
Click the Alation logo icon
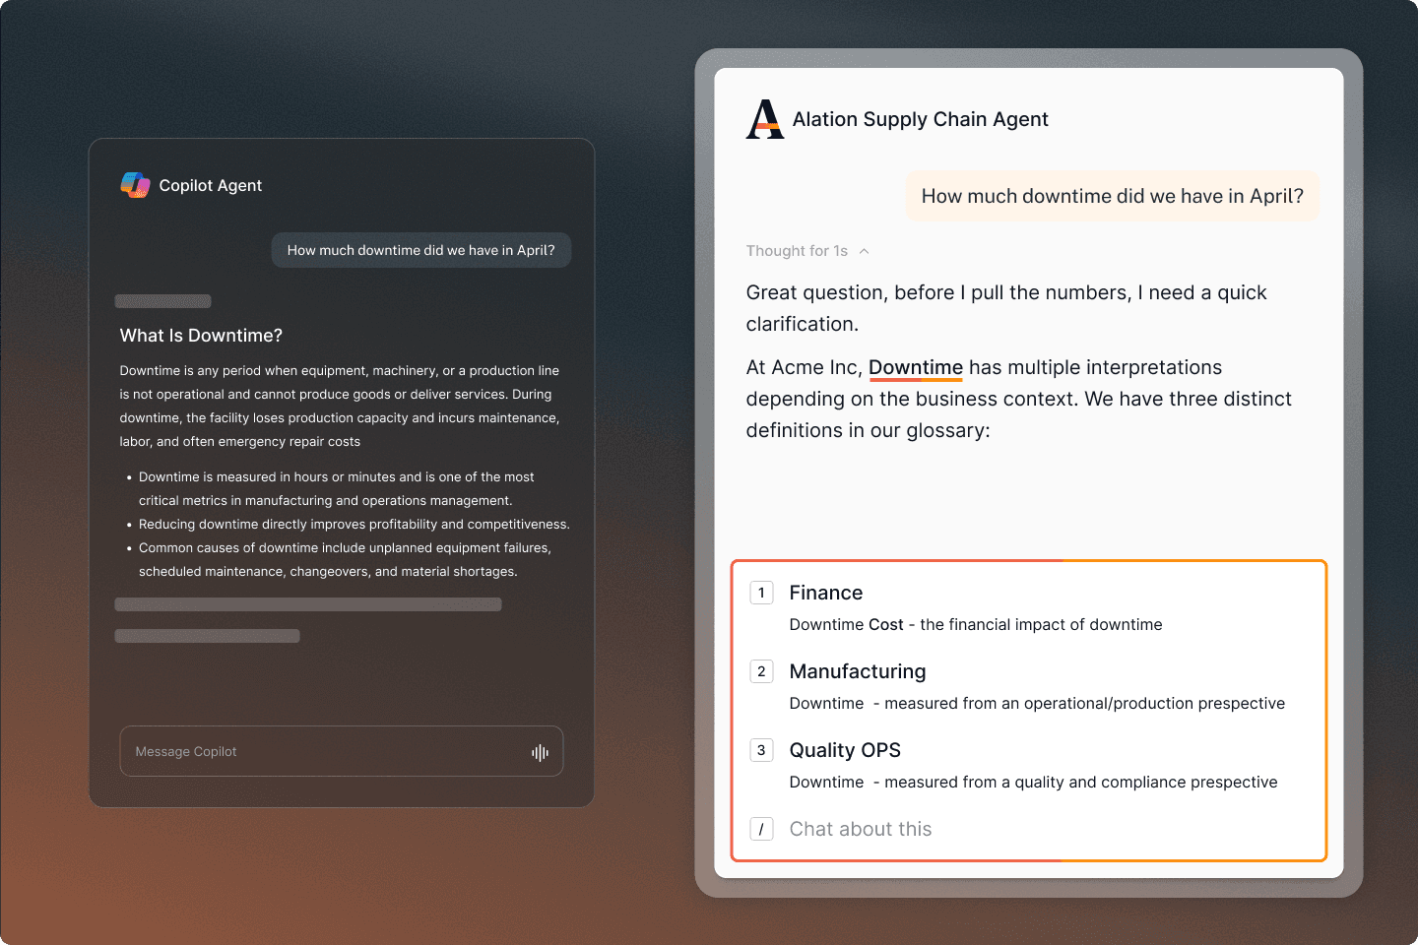tap(765, 119)
